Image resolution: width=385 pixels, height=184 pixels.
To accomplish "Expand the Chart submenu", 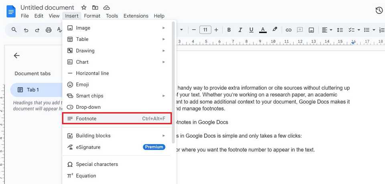I will (x=117, y=62).
